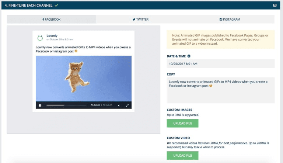Open the Loomly page name link
Viewport: 283px width, 163px height.
tap(52, 36)
